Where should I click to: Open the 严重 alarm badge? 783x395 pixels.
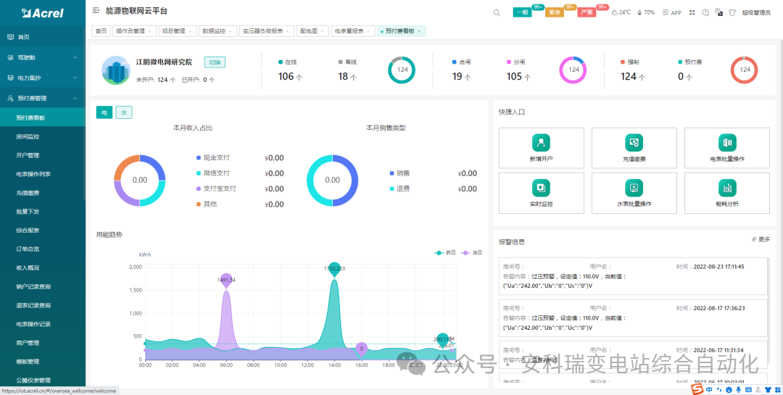pyautogui.click(x=587, y=12)
